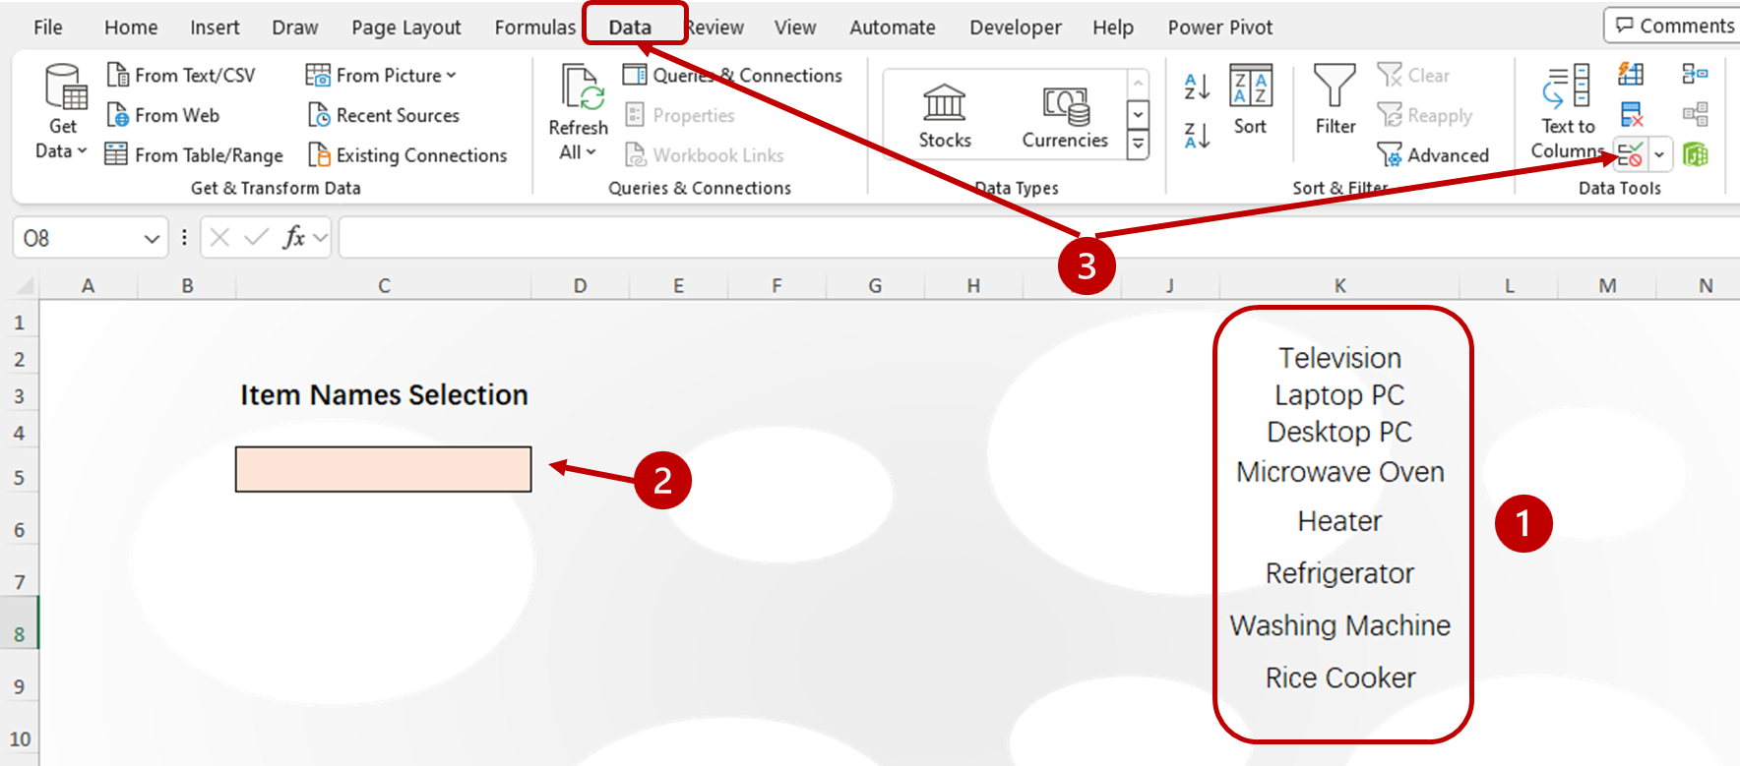The width and height of the screenshot is (1740, 766).
Task: Select the peach-colored cell in column C
Action: tap(383, 469)
